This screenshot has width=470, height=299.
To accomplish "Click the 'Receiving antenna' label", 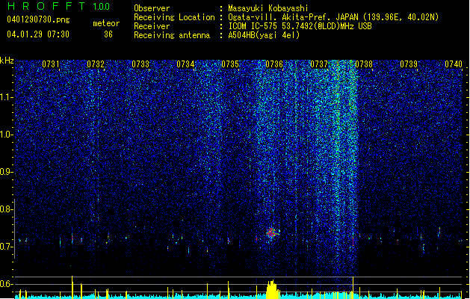I will coord(172,35).
